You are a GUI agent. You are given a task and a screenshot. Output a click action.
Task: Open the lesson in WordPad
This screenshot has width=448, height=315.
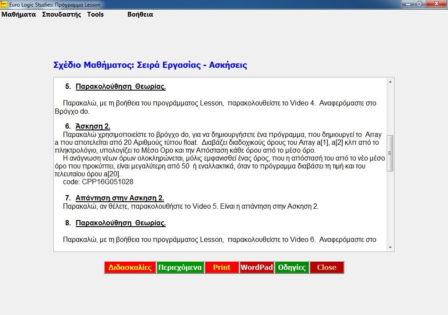tap(257, 267)
